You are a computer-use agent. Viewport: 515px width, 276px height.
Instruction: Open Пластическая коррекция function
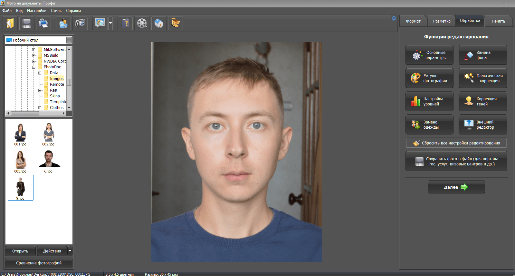(483, 78)
